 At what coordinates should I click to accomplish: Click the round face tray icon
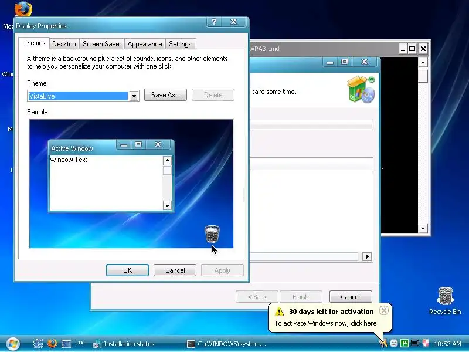point(394,343)
